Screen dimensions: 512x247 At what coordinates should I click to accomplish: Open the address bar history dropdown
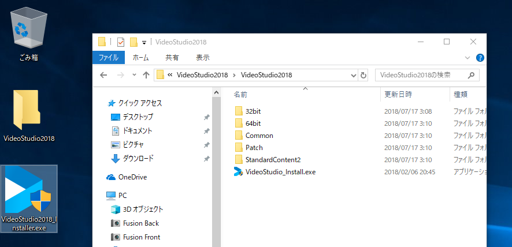tap(353, 76)
